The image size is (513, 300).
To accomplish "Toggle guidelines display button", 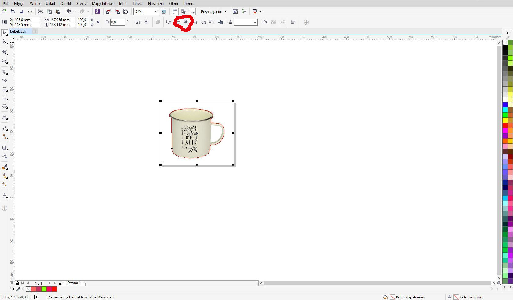I will [x=192, y=12].
